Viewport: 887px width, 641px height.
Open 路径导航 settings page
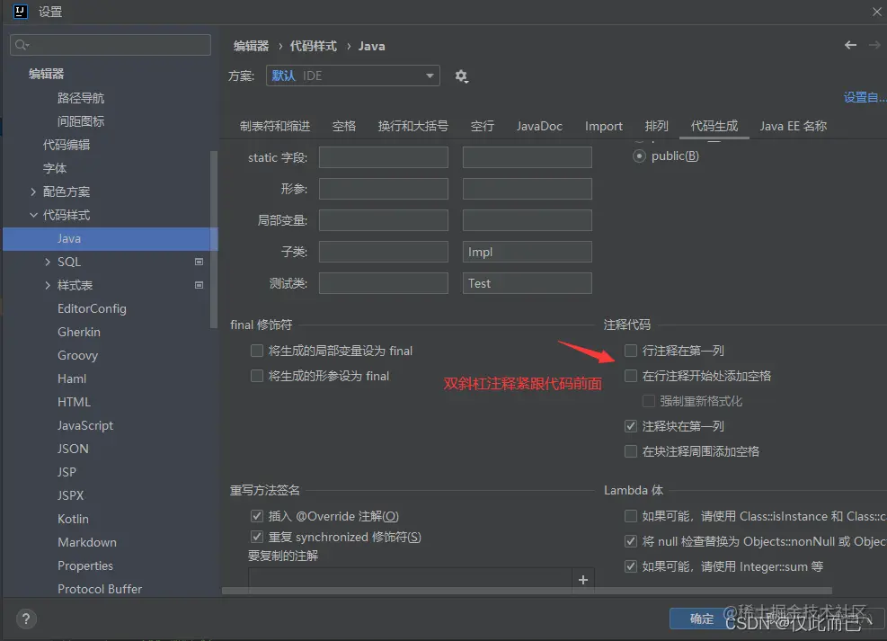click(x=81, y=98)
